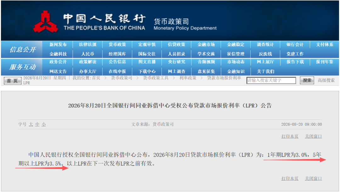
Task: Click the upper 关闭窗口 close link
Action: point(313,136)
